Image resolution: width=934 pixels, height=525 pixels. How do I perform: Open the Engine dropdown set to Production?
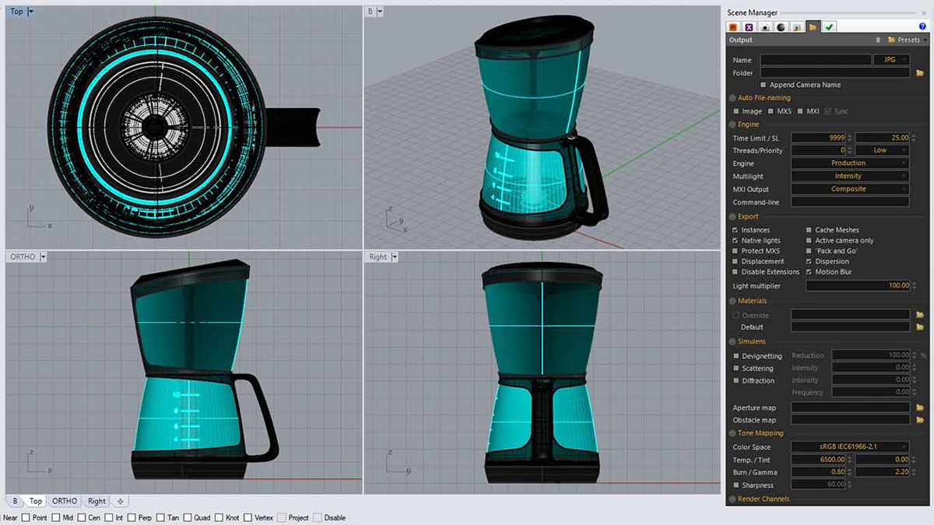coord(850,163)
